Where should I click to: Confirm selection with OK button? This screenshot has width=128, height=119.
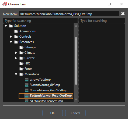53,113
